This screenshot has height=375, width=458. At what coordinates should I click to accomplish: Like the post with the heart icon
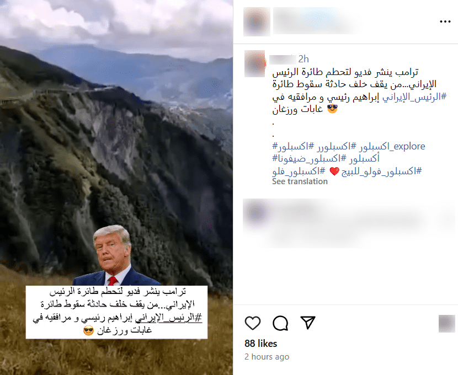[x=253, y=323]
